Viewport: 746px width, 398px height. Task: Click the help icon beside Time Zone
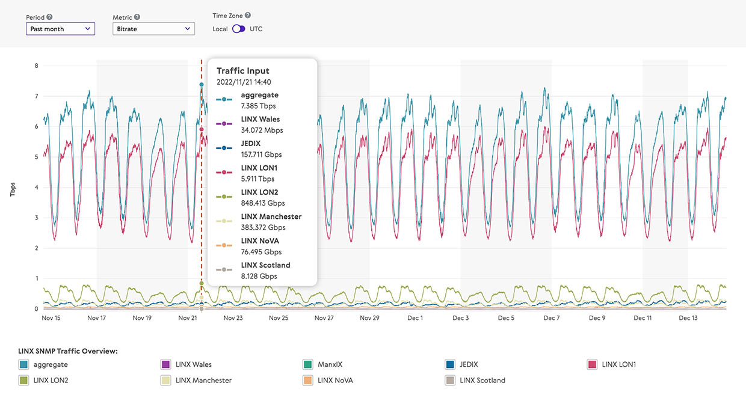tap(248, 16)
